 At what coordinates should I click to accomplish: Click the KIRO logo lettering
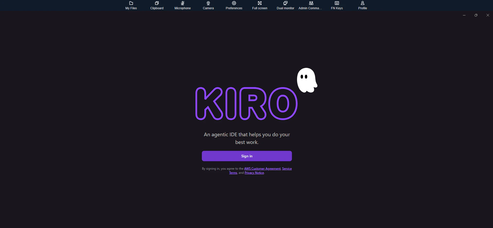click(246, 104)
